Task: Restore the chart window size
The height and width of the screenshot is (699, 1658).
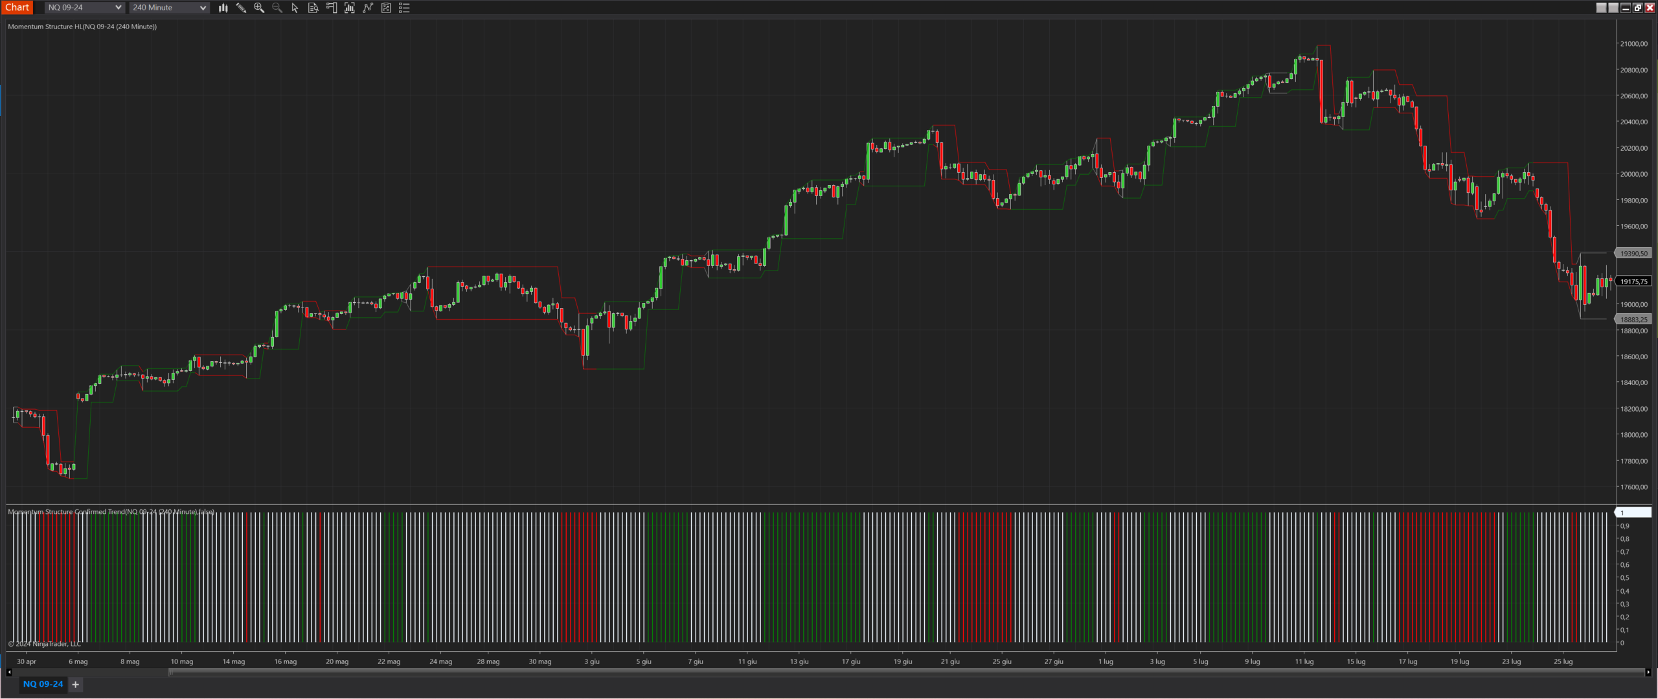Action: (x=1638, y=8)
